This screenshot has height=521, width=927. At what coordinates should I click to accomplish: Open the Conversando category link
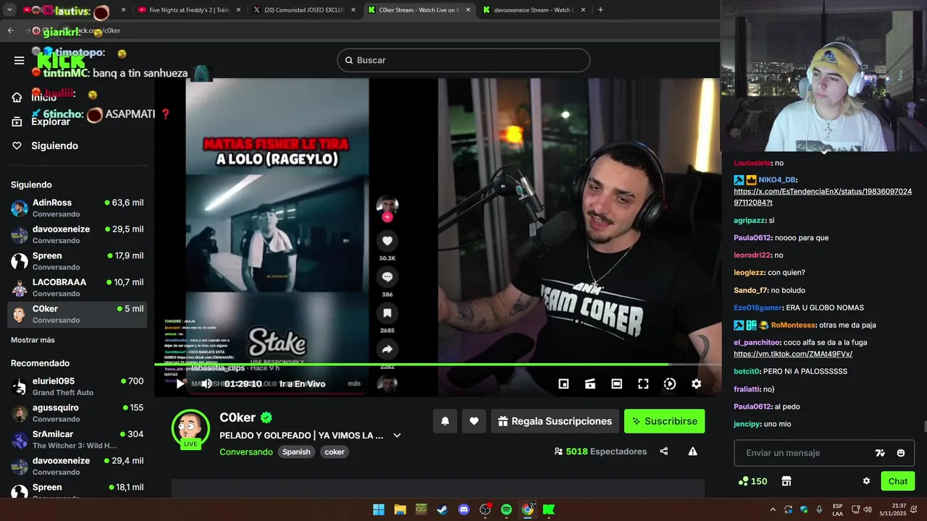(246, 452)
